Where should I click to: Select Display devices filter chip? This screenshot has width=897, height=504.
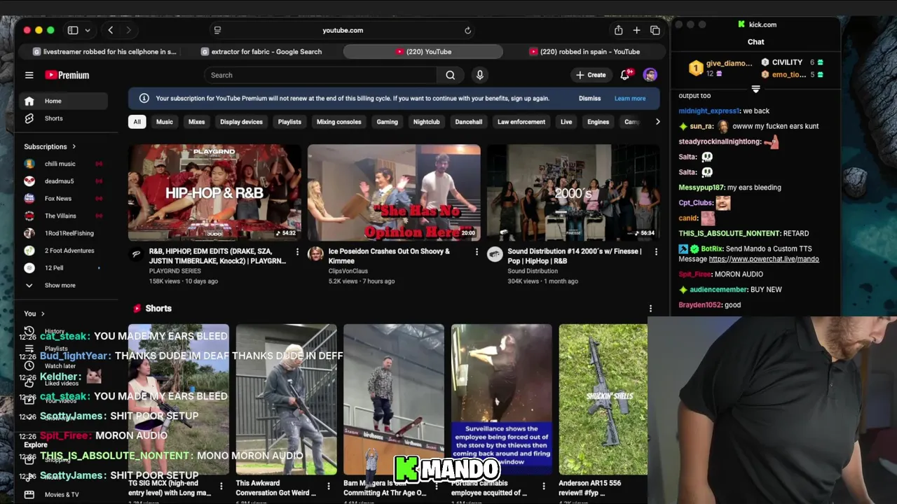(241, 122)
